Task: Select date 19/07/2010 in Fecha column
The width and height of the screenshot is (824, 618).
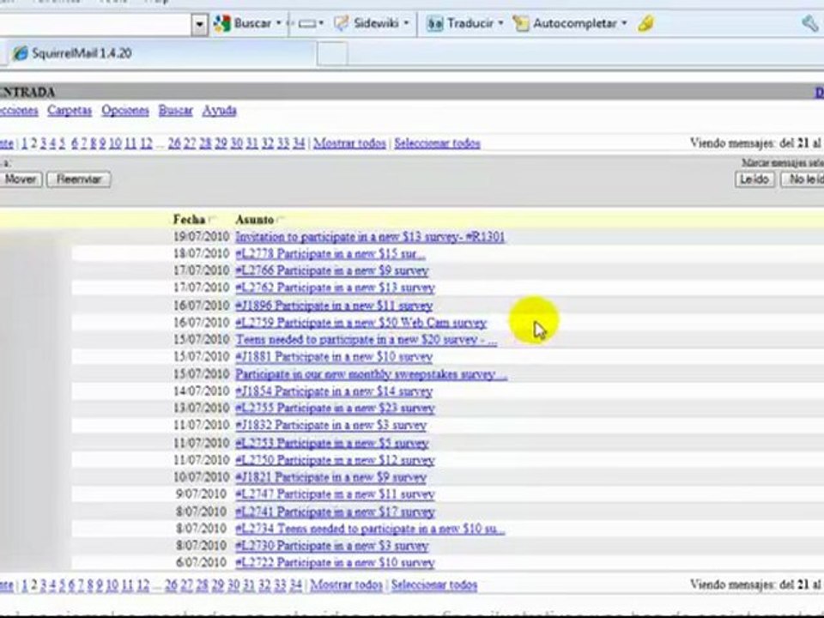Action: coord(201,237)
